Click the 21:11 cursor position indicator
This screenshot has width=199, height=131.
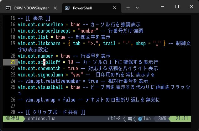pyautogui.click(x=182, y=119)
